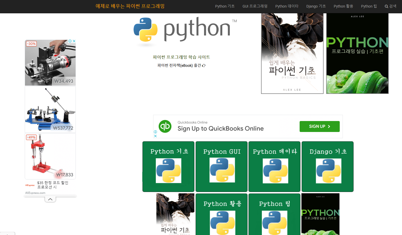Open Python 팁 navbar menu
This screenshot has height=235, width=402.
pos(369,6)
